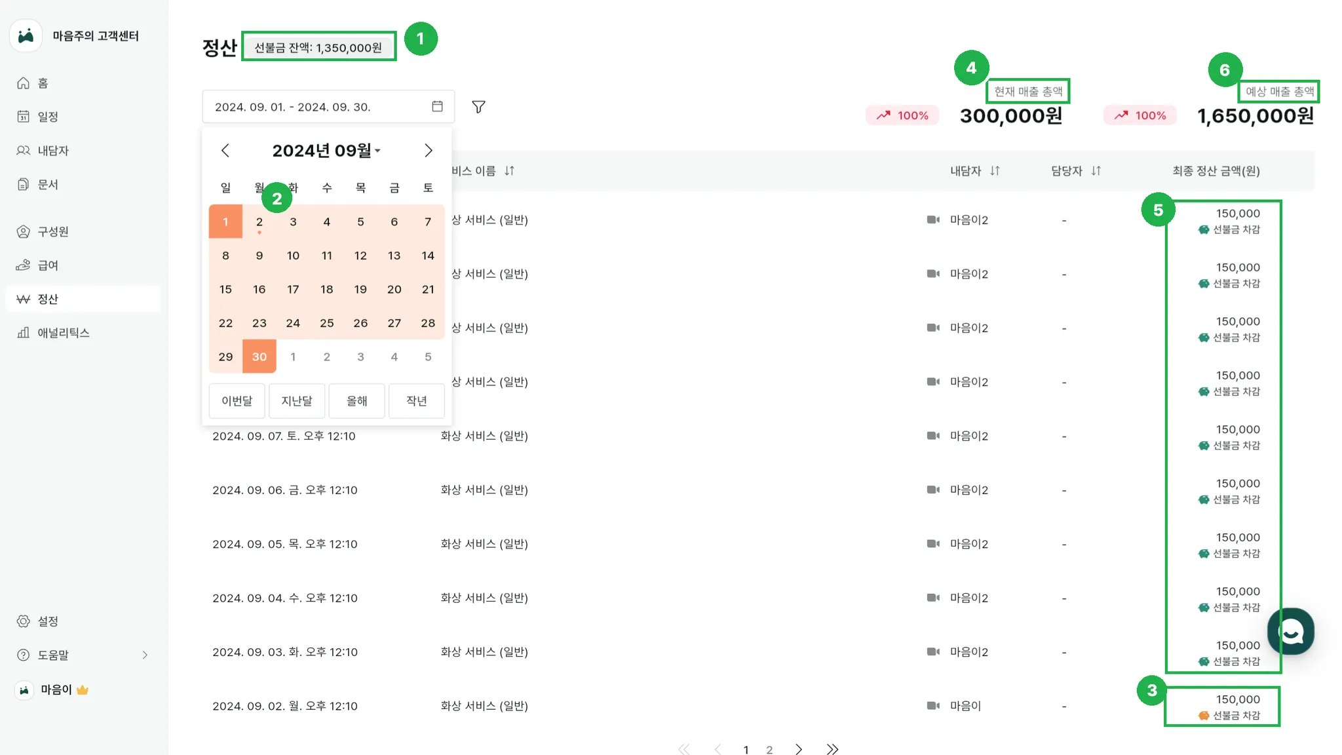Expand the 도움말 submenu chevron
Viewport: 1342px width, 755px height.
point(145,655)
